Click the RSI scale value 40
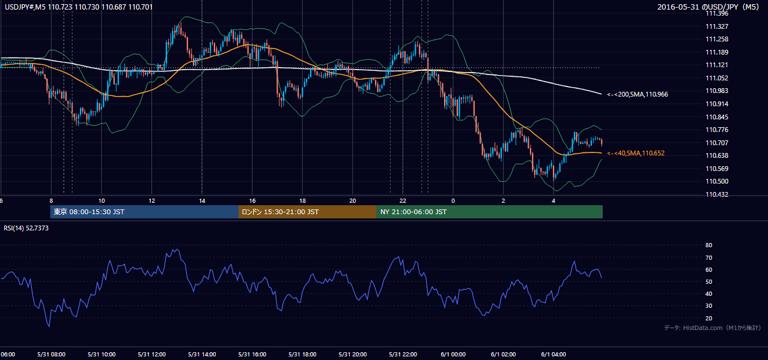 coord(709,293)
